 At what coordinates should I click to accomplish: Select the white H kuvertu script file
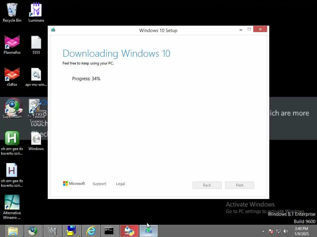(x=12, y=175)
